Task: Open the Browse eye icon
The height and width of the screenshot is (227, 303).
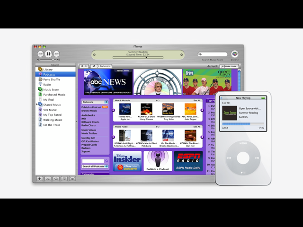Action: pyautogui.click(x=235, y=54)
